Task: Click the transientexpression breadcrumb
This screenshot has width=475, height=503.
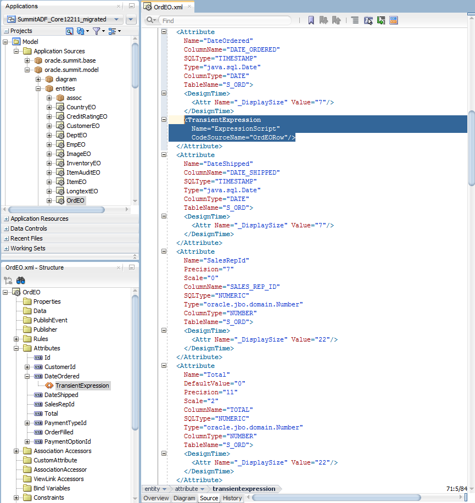Action: (x=244, y=489)
